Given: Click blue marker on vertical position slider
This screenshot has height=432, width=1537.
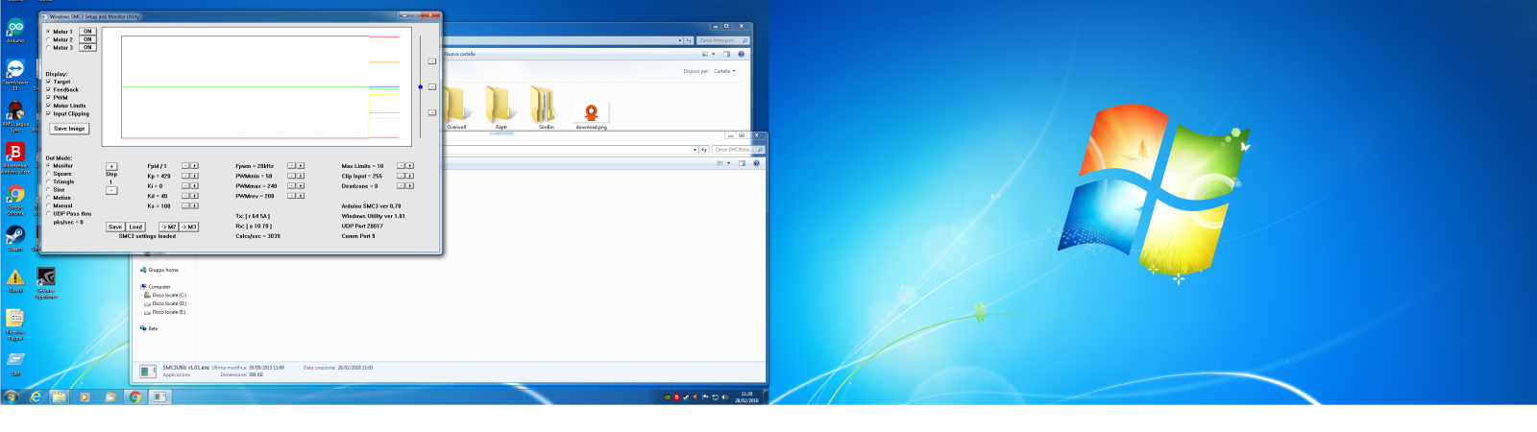Looking at the screenshot, I should pos(420,87).
